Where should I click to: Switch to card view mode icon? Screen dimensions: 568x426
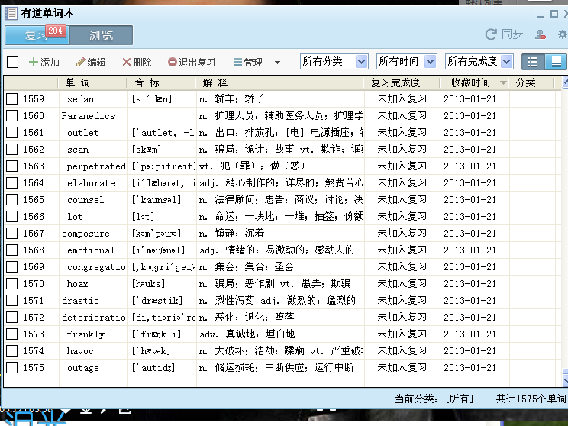click(x=556, y=62)
